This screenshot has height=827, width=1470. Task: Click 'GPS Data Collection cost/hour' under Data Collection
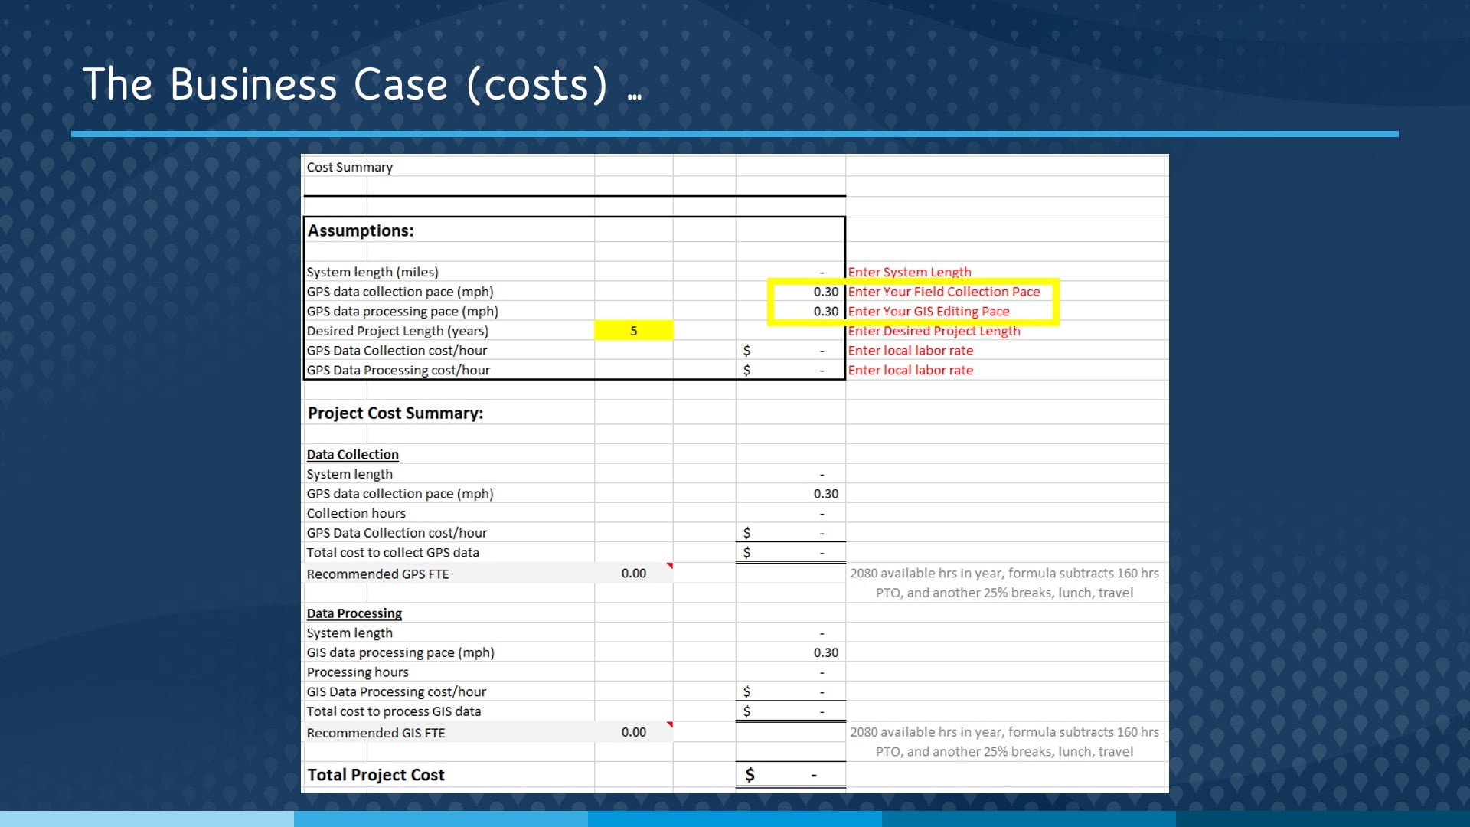397,533
